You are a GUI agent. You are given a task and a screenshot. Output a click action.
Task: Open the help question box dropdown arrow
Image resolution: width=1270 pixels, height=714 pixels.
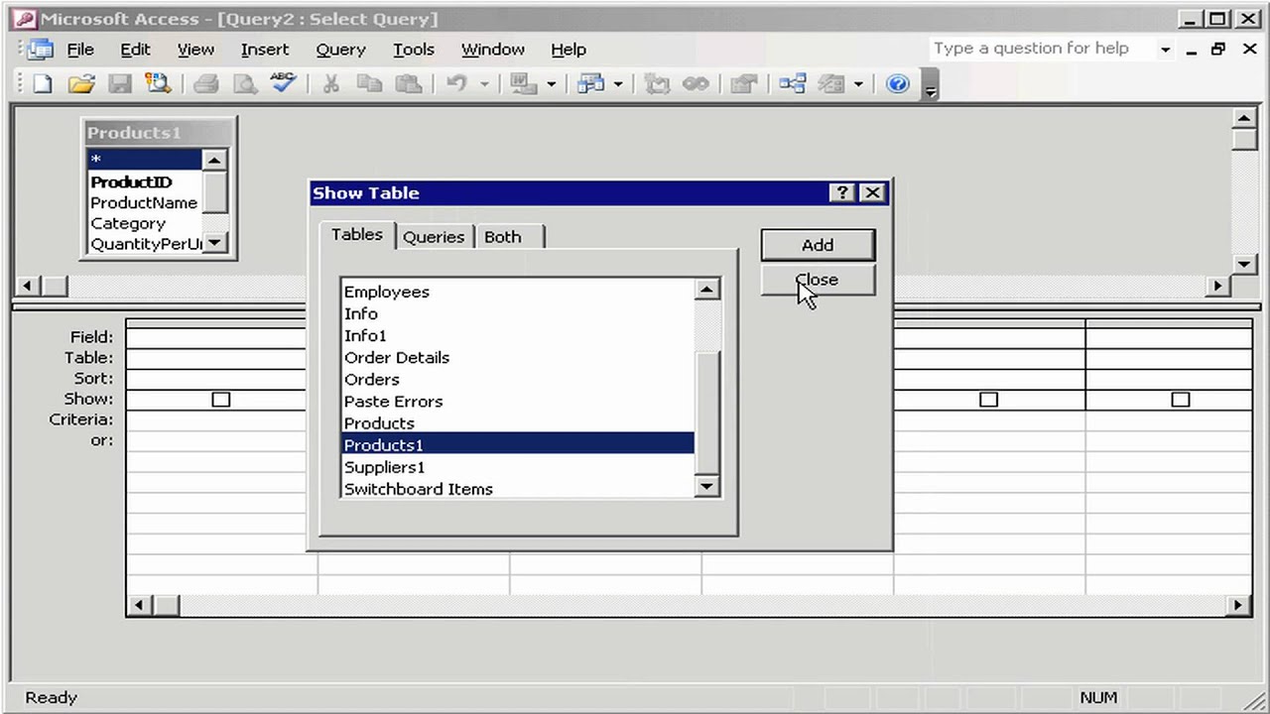1166,49
